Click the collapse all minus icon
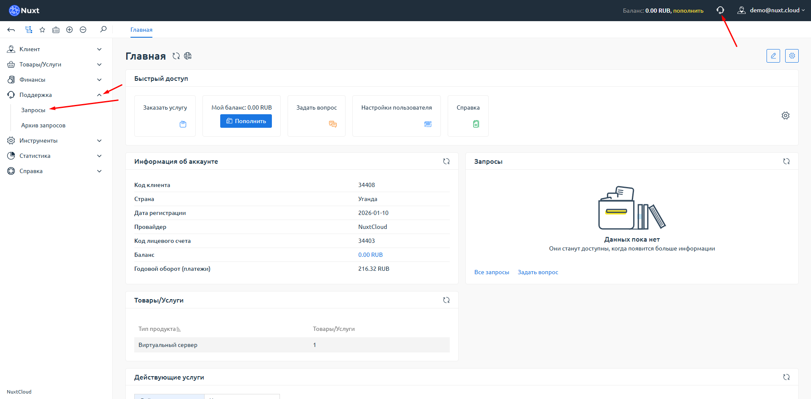The height and width of the screenshot is (399, 811). pos(83,30)
